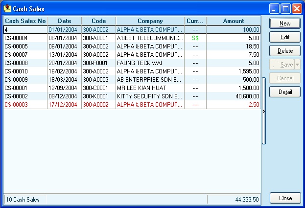
Task: Click code 300-A0001
Action: 95,38
